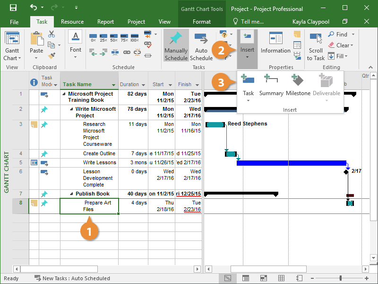Select the Prepare Art Files task cell
378x284 pixels.
click(x=89, y=206)
